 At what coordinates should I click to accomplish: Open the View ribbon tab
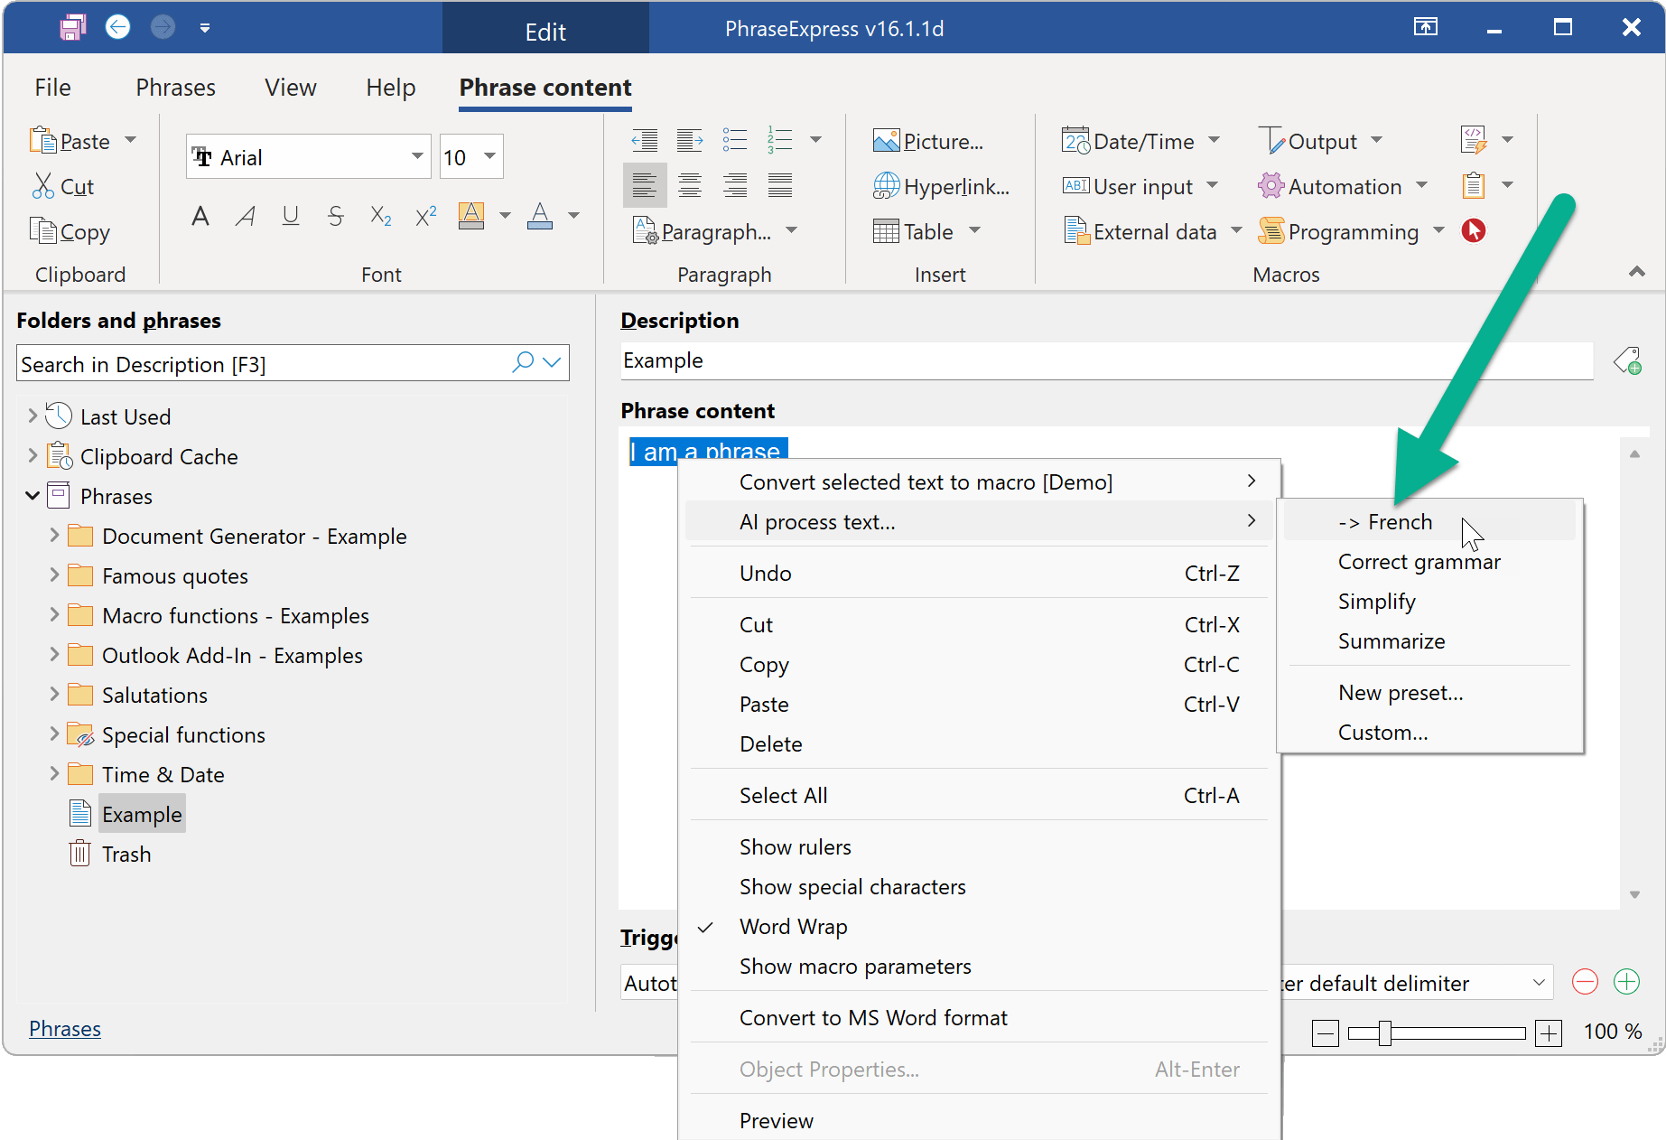291,88
